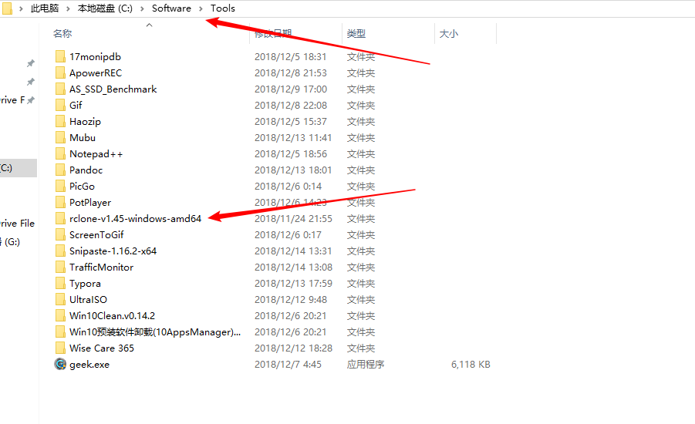Click the 2018/11/24 21:55 date cell
Image resolution: width=695 pixels, height=424 pixels.
[293, 218]
